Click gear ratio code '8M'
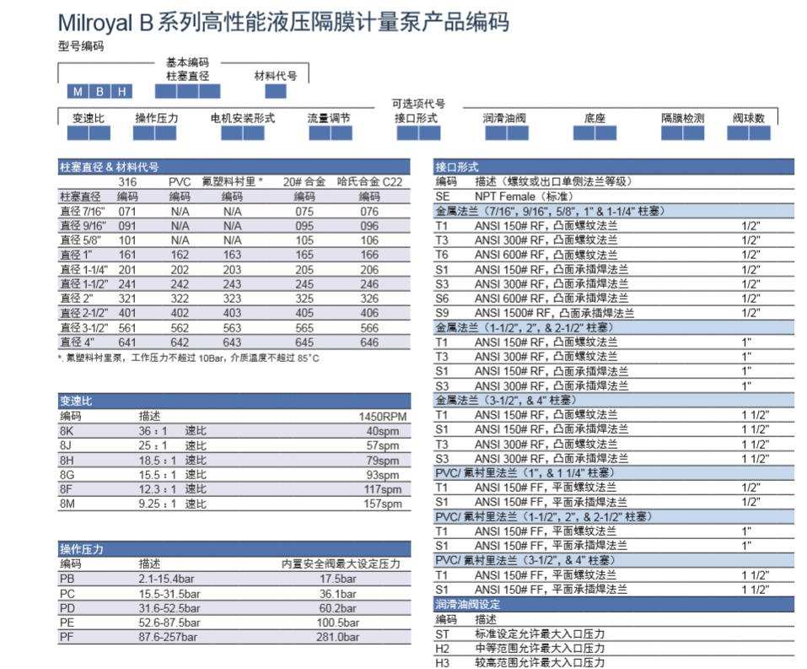This screenshot has height=669, width=807. (x=67, y=504)
